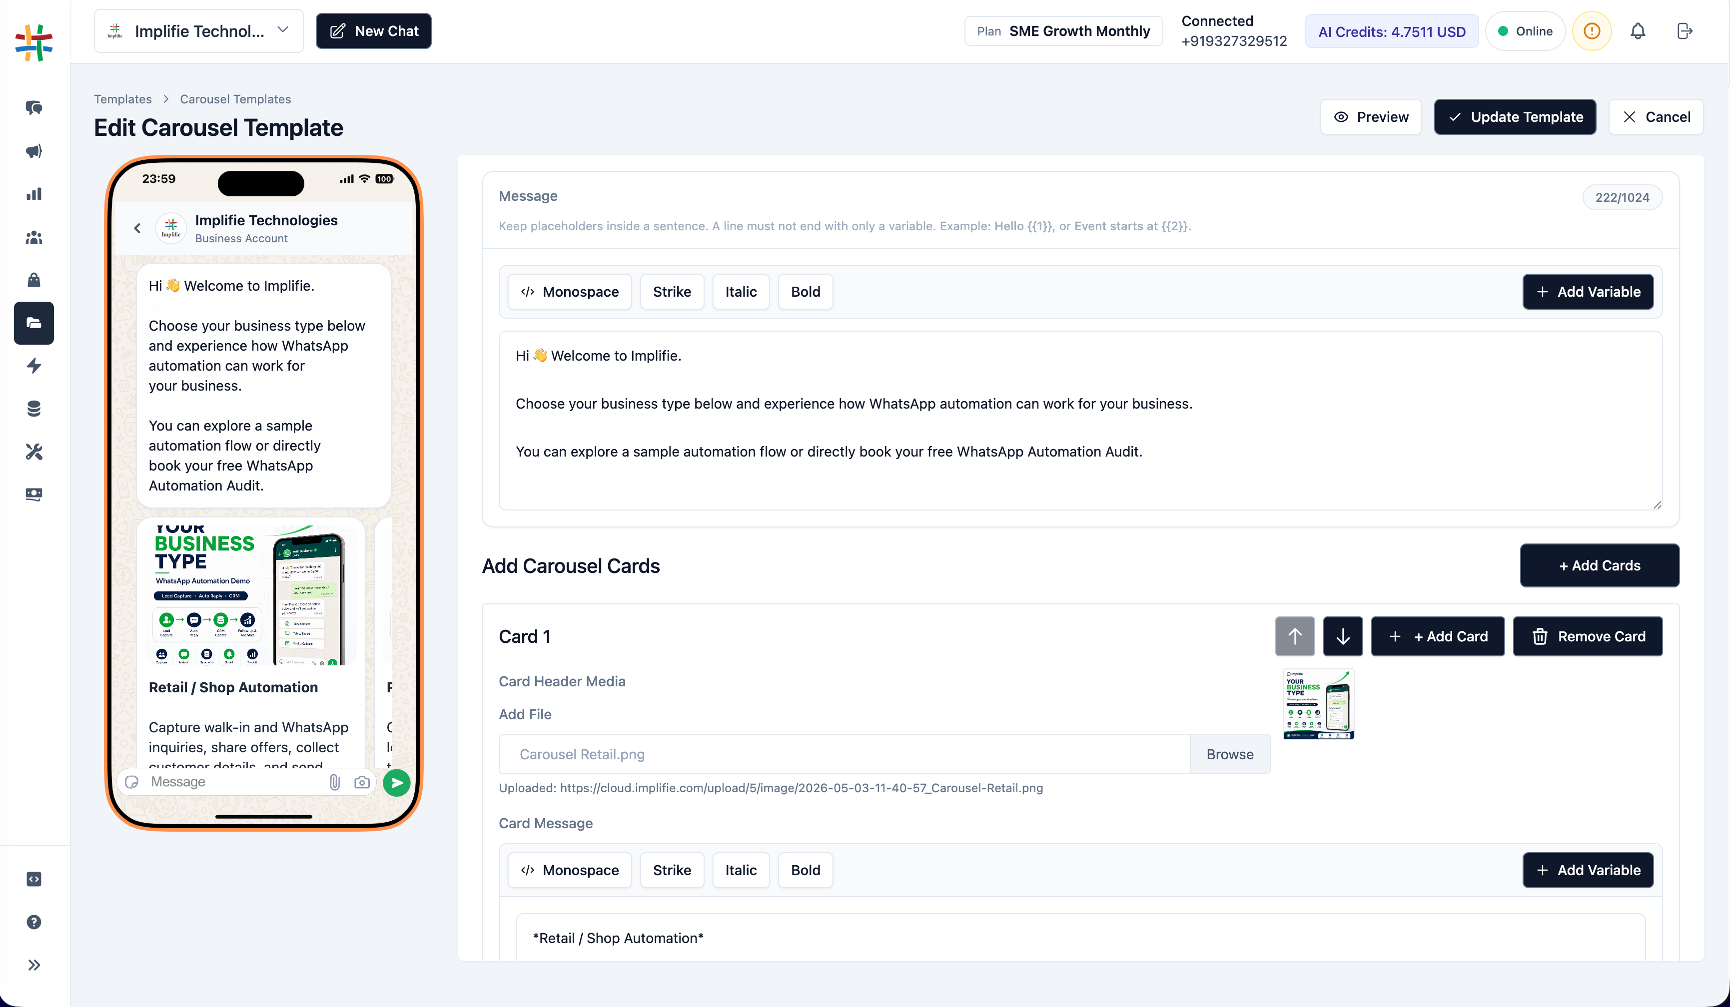Click the logout icon in header
The image size is (1730, 1007).
[1684, 31]
